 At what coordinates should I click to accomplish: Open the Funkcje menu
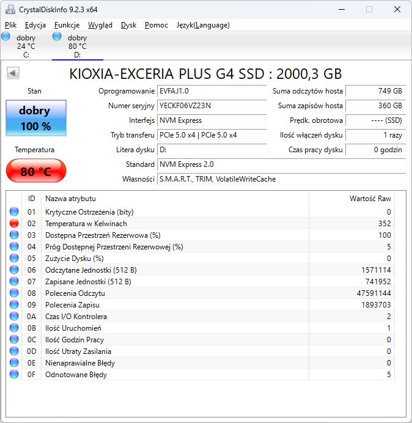(67, 25)
